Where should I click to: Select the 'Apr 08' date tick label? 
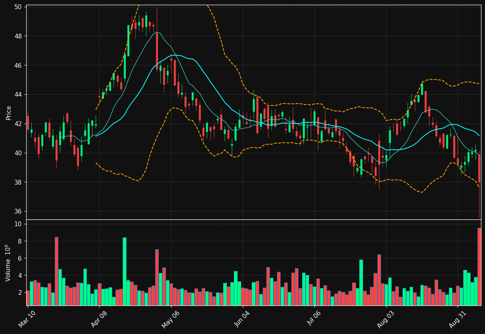click(99, 319)
